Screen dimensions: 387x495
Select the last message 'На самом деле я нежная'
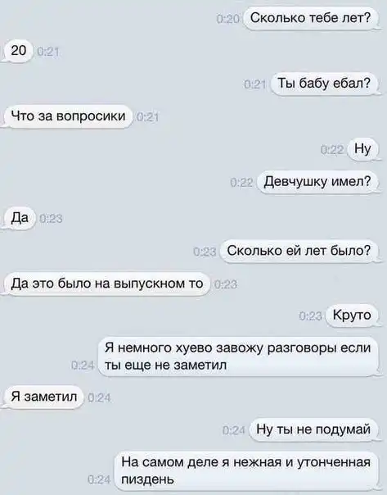246,471
